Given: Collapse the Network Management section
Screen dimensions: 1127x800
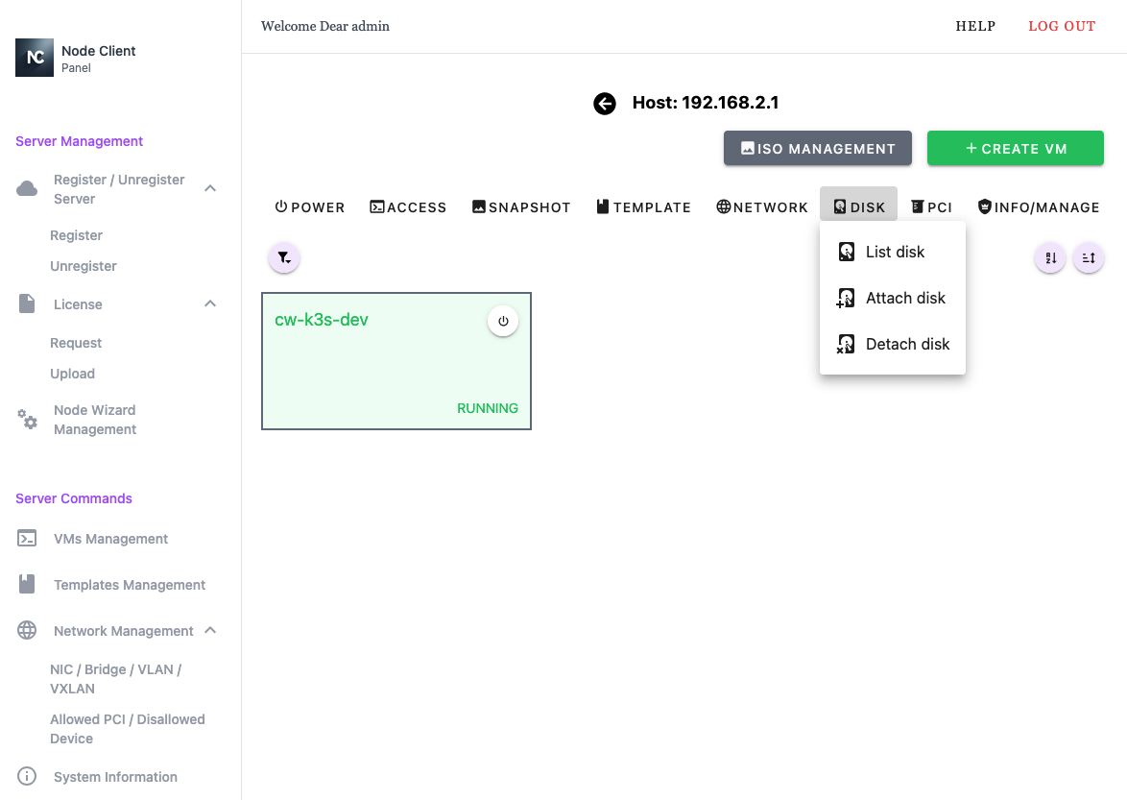Looking at the screenshot, I should tap(210, 631).
